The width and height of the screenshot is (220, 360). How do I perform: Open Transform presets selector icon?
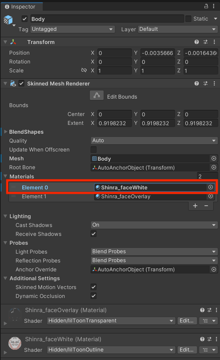coord(205,42)
